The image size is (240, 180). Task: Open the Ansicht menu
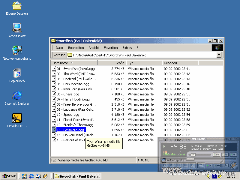94,48
